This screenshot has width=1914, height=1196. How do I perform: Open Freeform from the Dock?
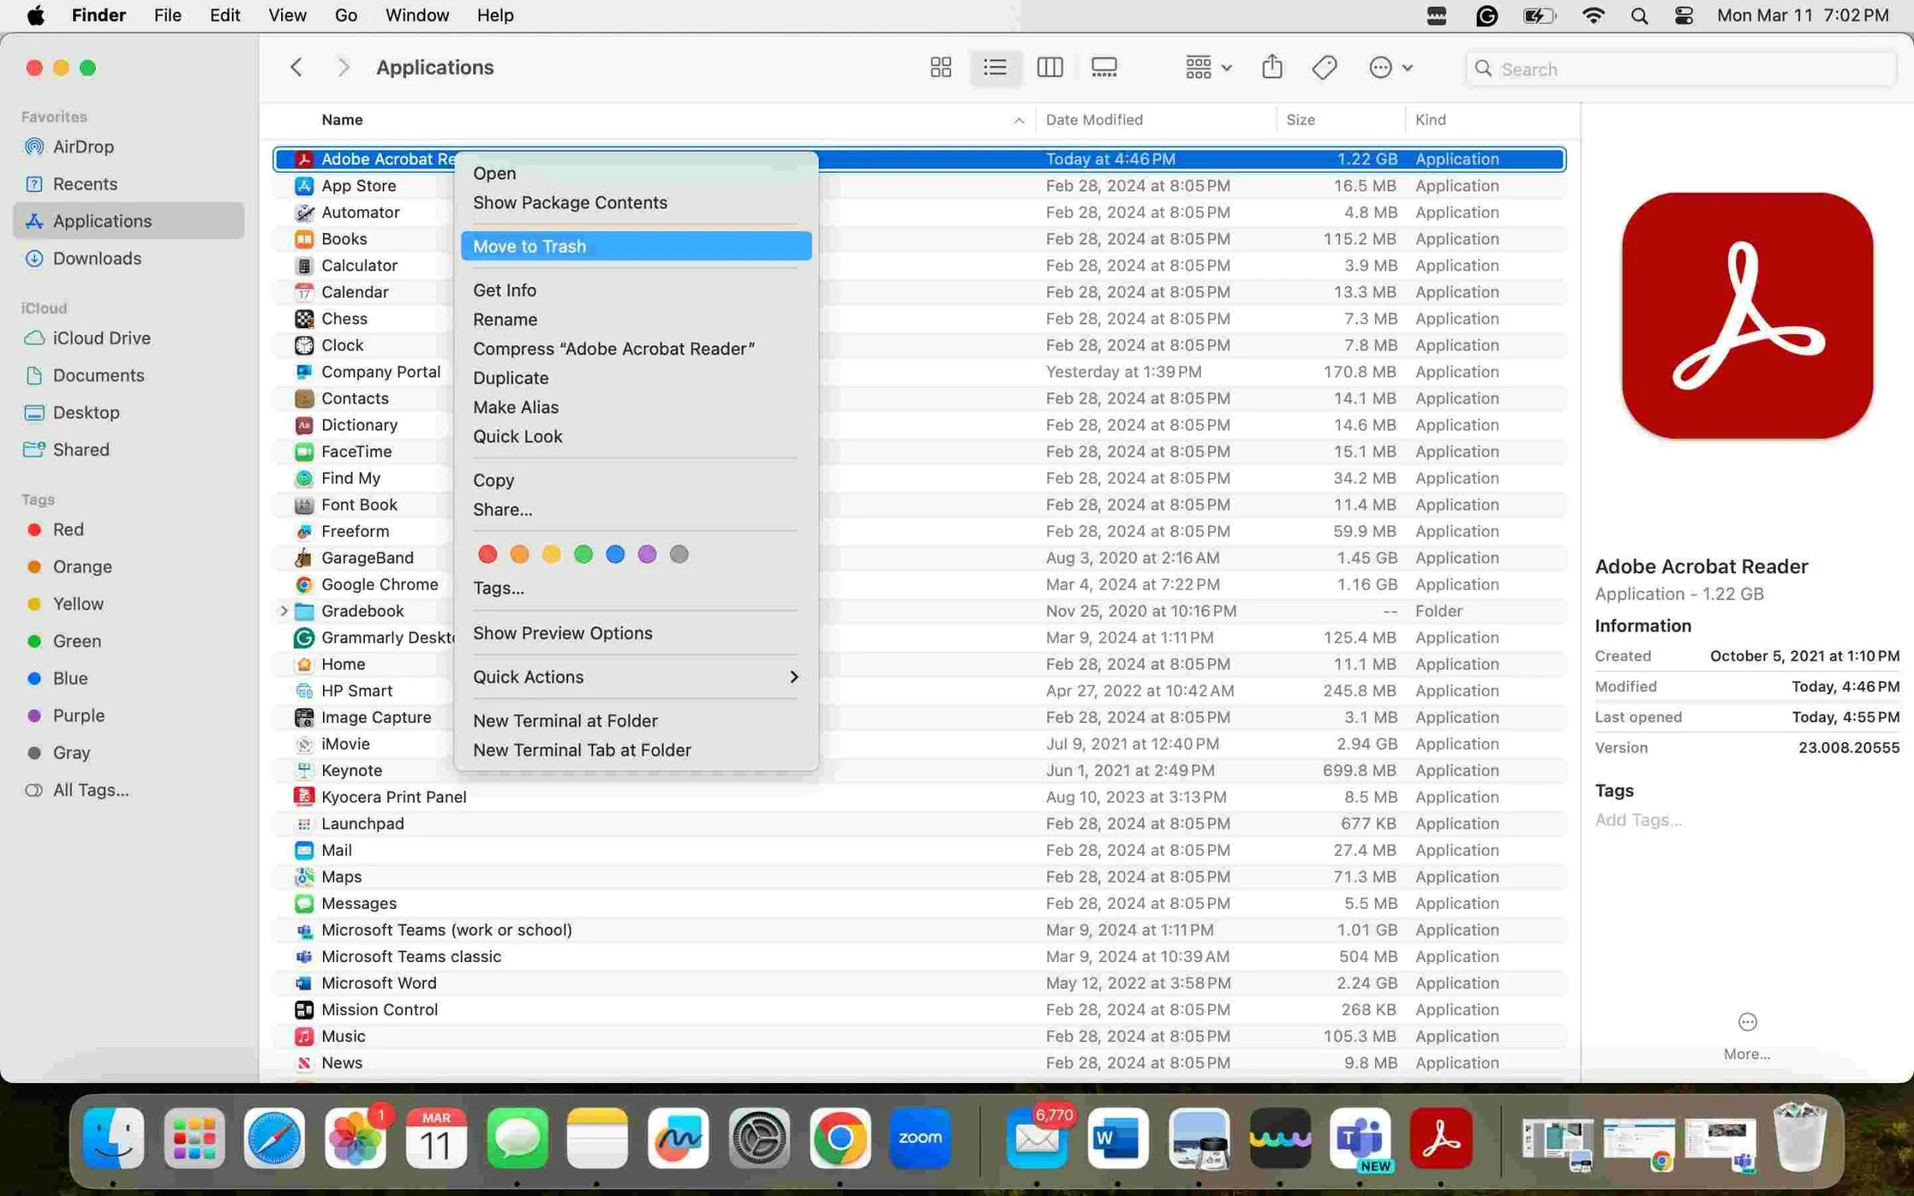click(x=678, y=1138)
